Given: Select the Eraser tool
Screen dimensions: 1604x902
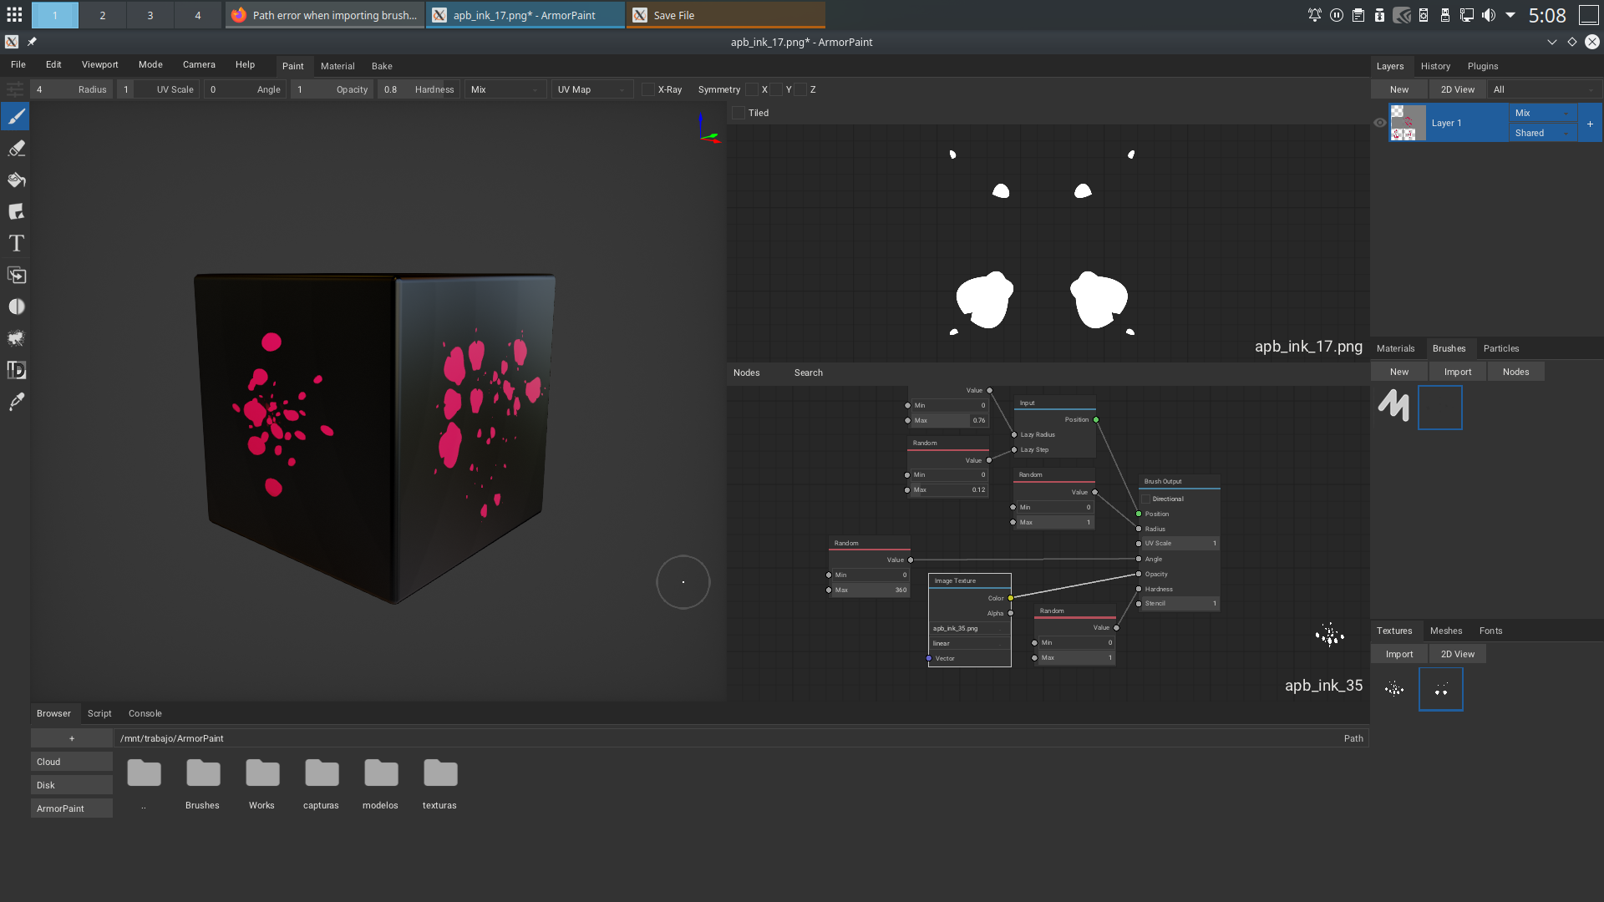Looking at the screenshot, I should [x=16, y=149].
